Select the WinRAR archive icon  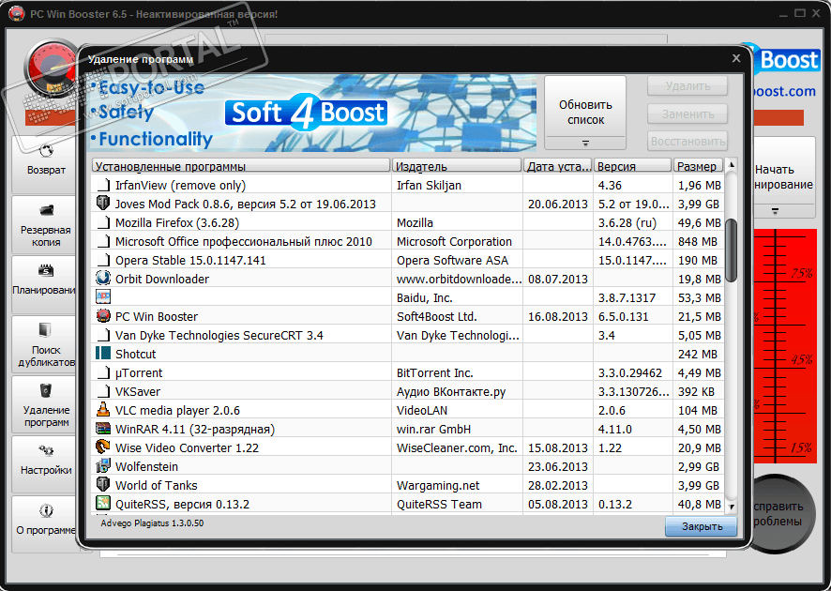pyautogui.click(x=103, y=429)
